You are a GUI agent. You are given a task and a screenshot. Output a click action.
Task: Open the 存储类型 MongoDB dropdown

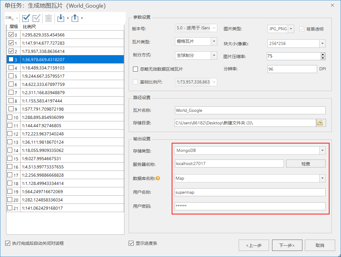tap(323, 150)
